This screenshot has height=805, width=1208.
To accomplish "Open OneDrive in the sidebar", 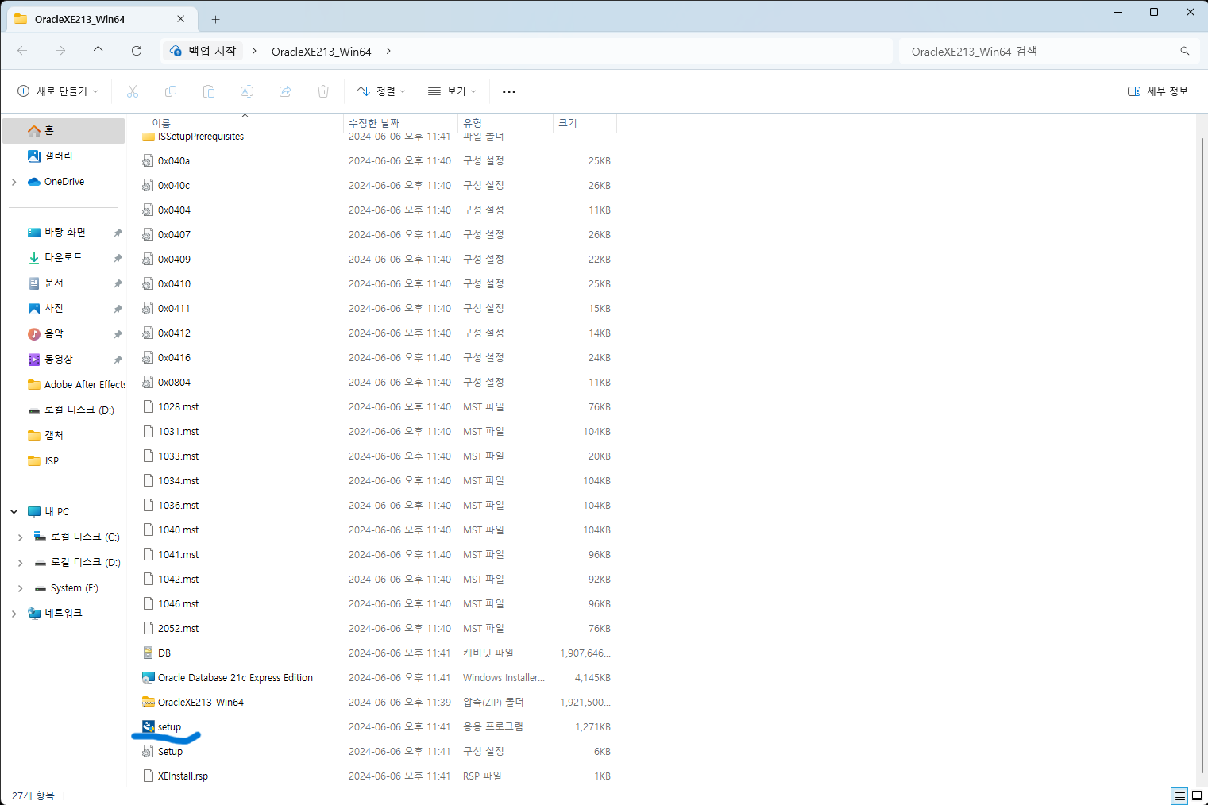I will (64, 181).
